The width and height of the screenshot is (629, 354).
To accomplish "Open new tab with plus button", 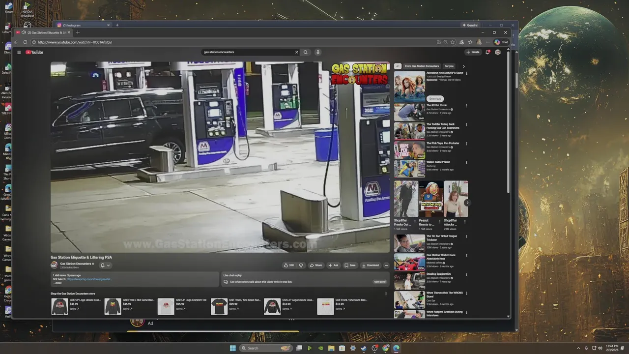I will [x=78, y=32].
